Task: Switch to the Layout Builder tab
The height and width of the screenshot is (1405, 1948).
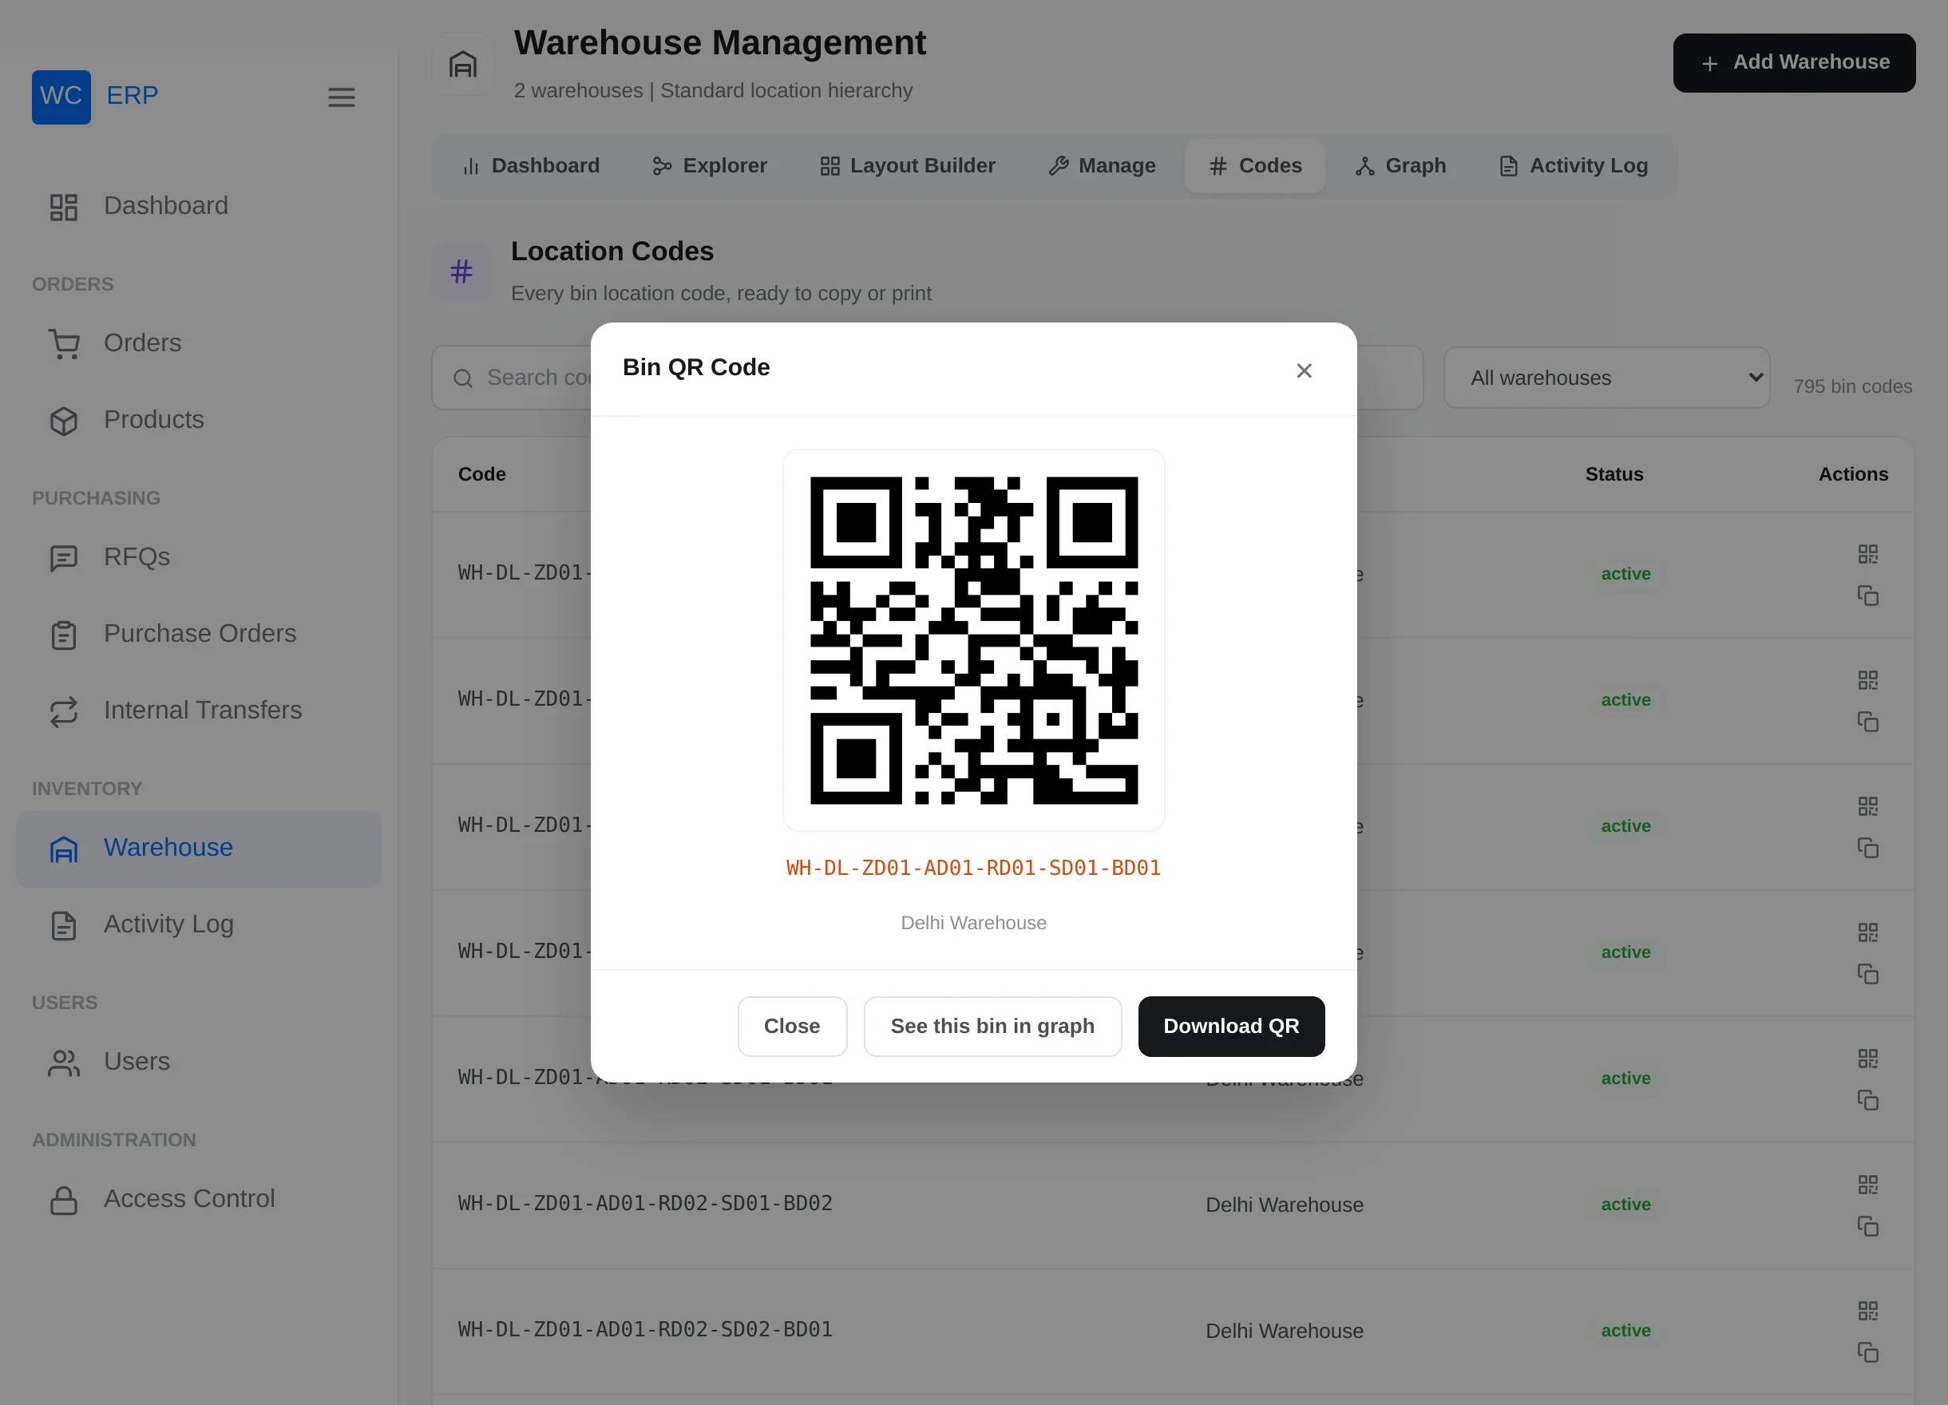Action: click(907, 166)
